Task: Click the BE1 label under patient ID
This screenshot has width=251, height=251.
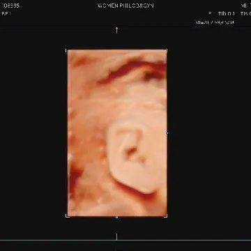Action: pos(6,14)
